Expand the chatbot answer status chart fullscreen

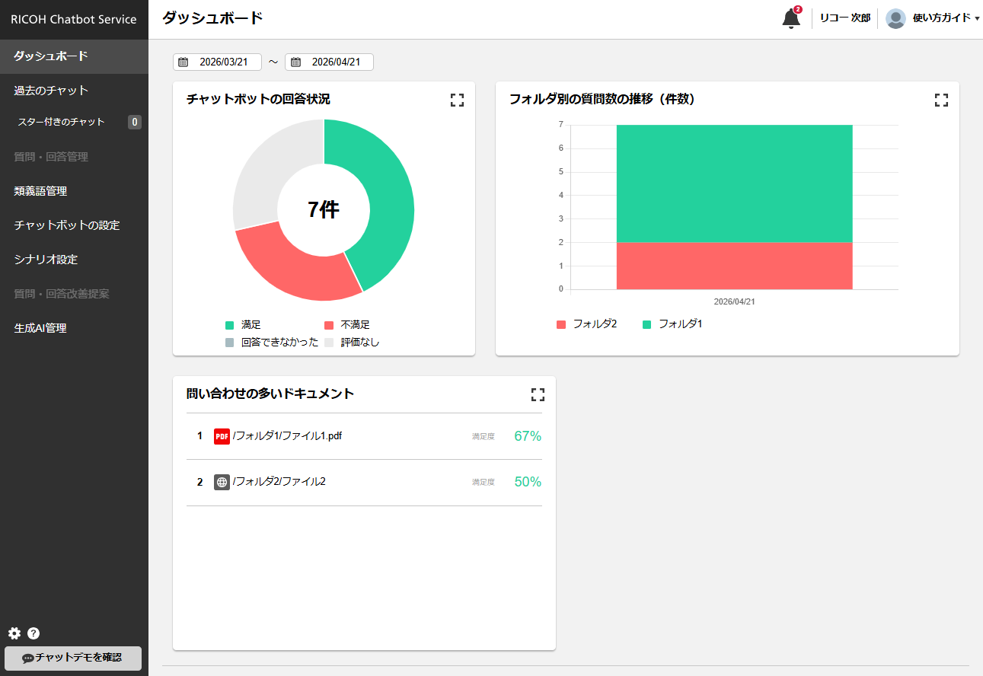pos(457,100)
